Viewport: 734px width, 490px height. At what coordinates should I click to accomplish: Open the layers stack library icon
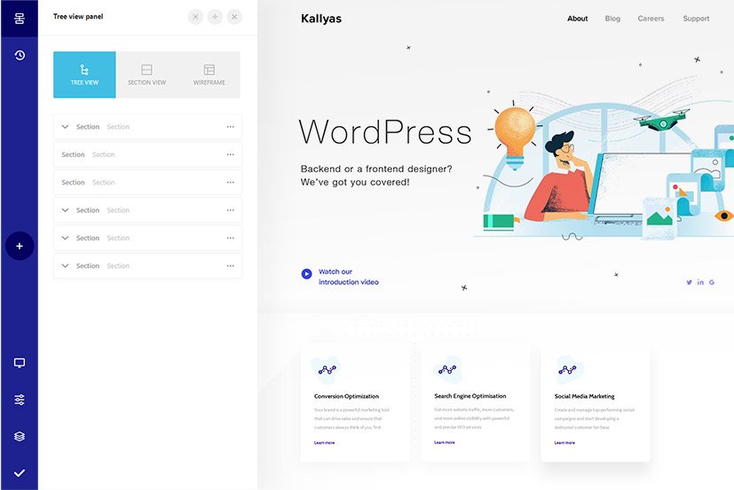[x=20, y=436]
